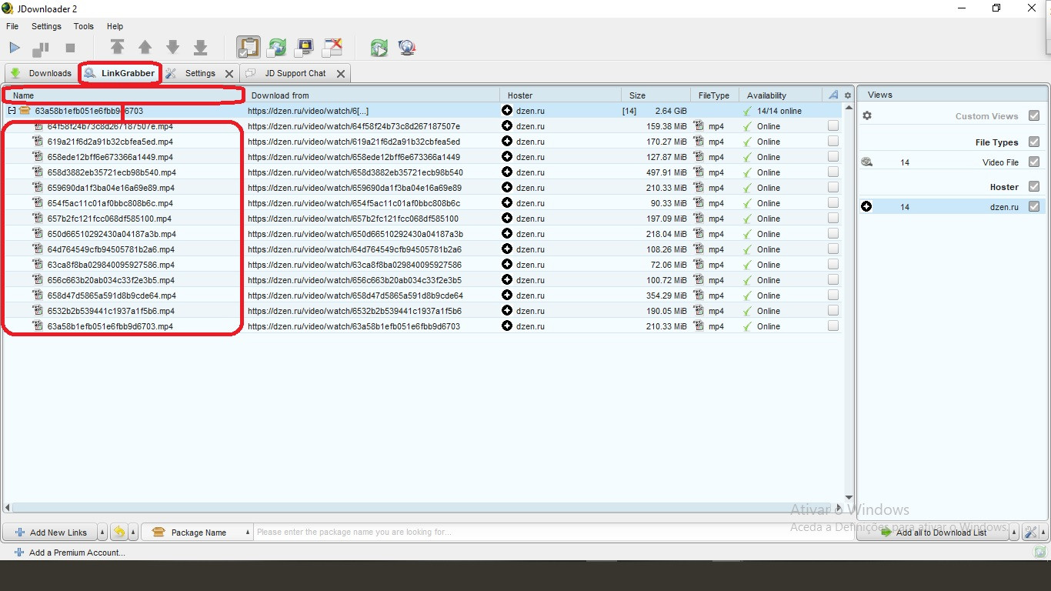This screenshot has height=591, width=1051.
Task: Click the status bar green icon
Action: click(x=1040, y=552)
